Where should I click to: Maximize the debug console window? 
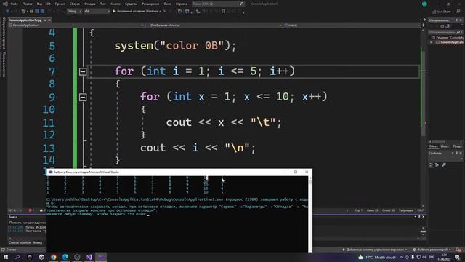pyautogui.click(x=296, y=172)
